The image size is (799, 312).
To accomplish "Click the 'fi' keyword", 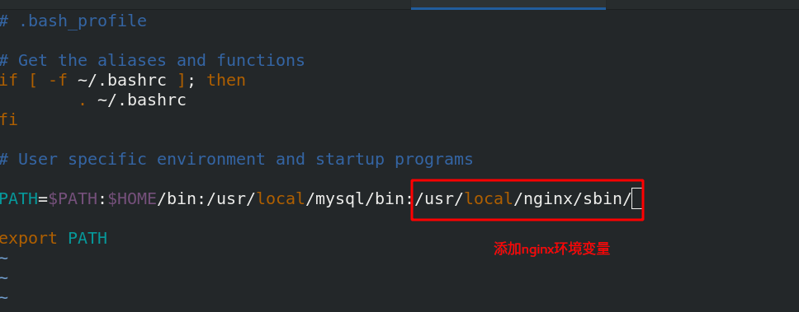I will [8, 120].
